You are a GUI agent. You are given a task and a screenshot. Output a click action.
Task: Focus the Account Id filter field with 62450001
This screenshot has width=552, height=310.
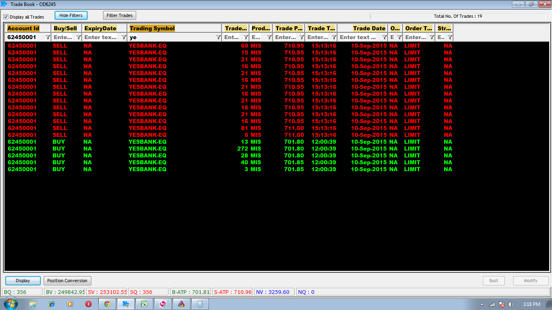tap(25, 37)
